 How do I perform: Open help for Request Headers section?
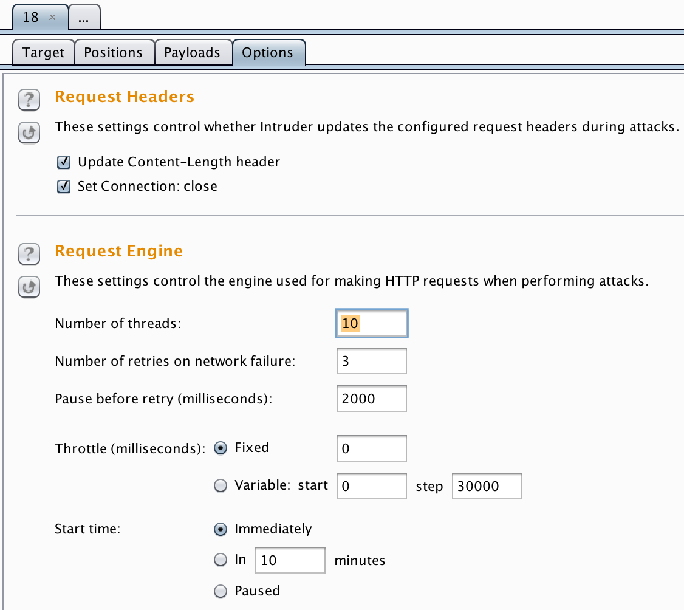coord(29,100)
